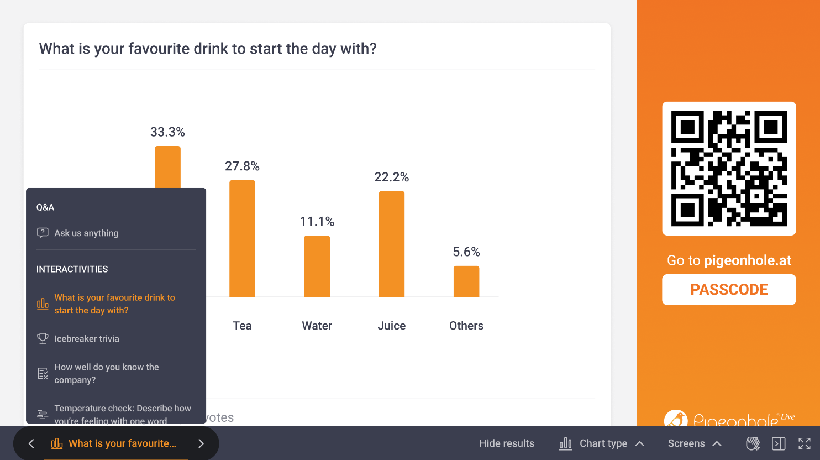Enter fullscreen with the expand arrows icon

[x=805, y=443]
